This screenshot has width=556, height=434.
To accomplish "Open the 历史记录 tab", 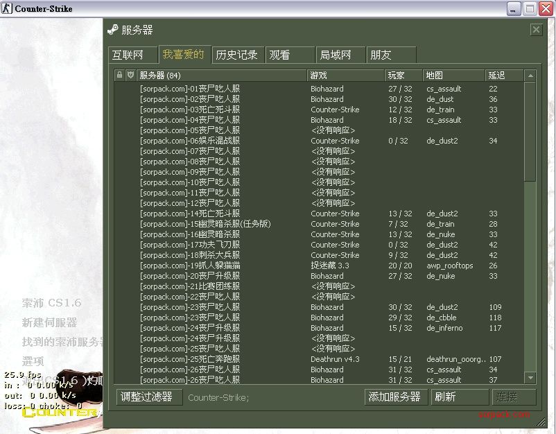I will pyautogui.click(x=236, y=55).
